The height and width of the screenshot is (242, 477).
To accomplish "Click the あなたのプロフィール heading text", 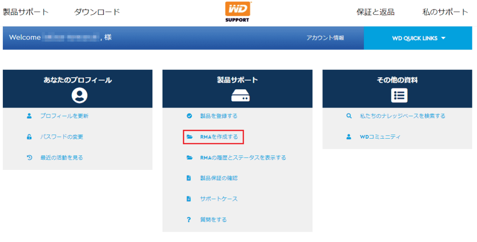I will coord(78,80).
